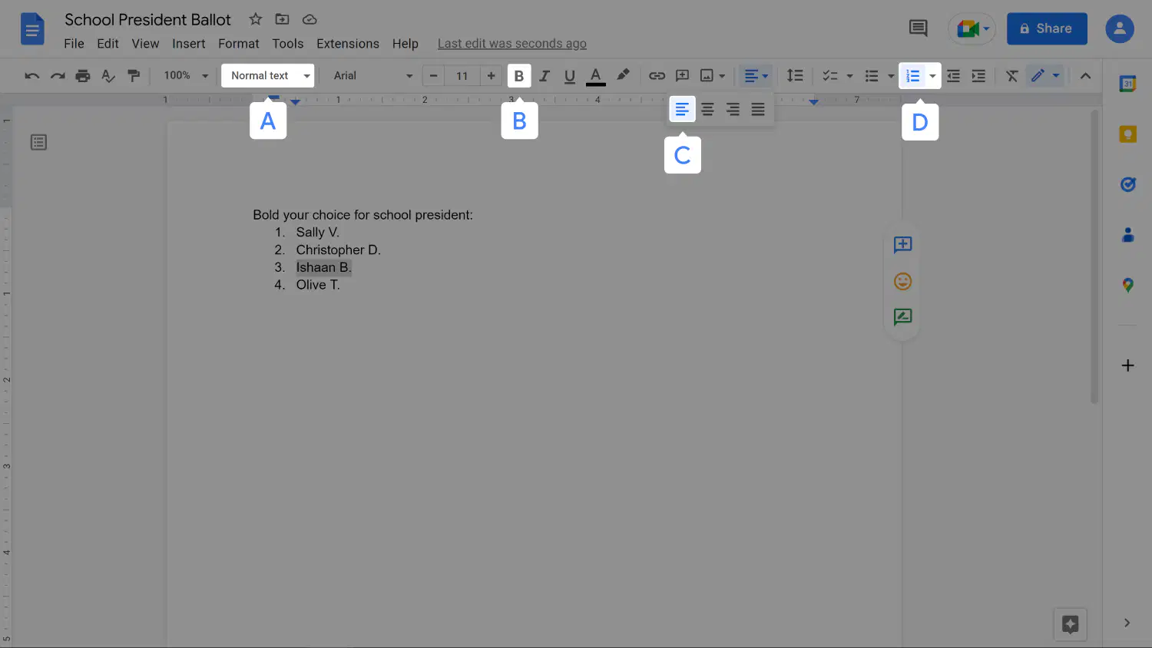Image resolution: width=1152 pixels, height=648 pixels.
Task: Star the School President Ballot document
Action: pos(256,19)
